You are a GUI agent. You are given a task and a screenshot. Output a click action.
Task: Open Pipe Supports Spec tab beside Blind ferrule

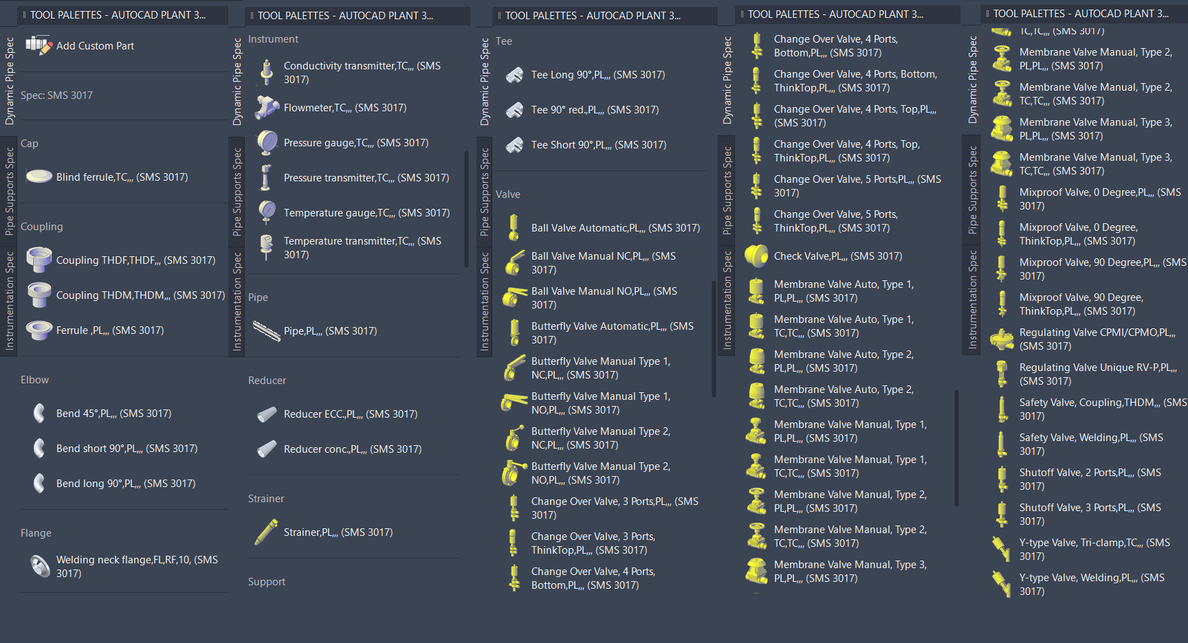point(10,191)
